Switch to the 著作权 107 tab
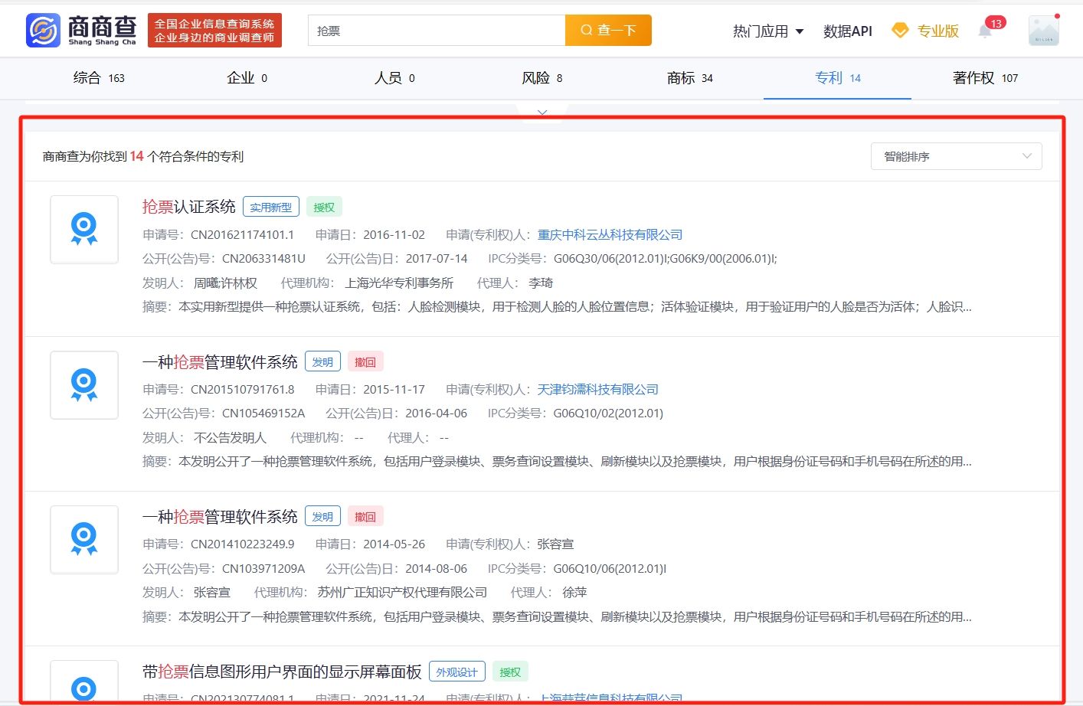1083x706 pixels. [x=986, y=77]
